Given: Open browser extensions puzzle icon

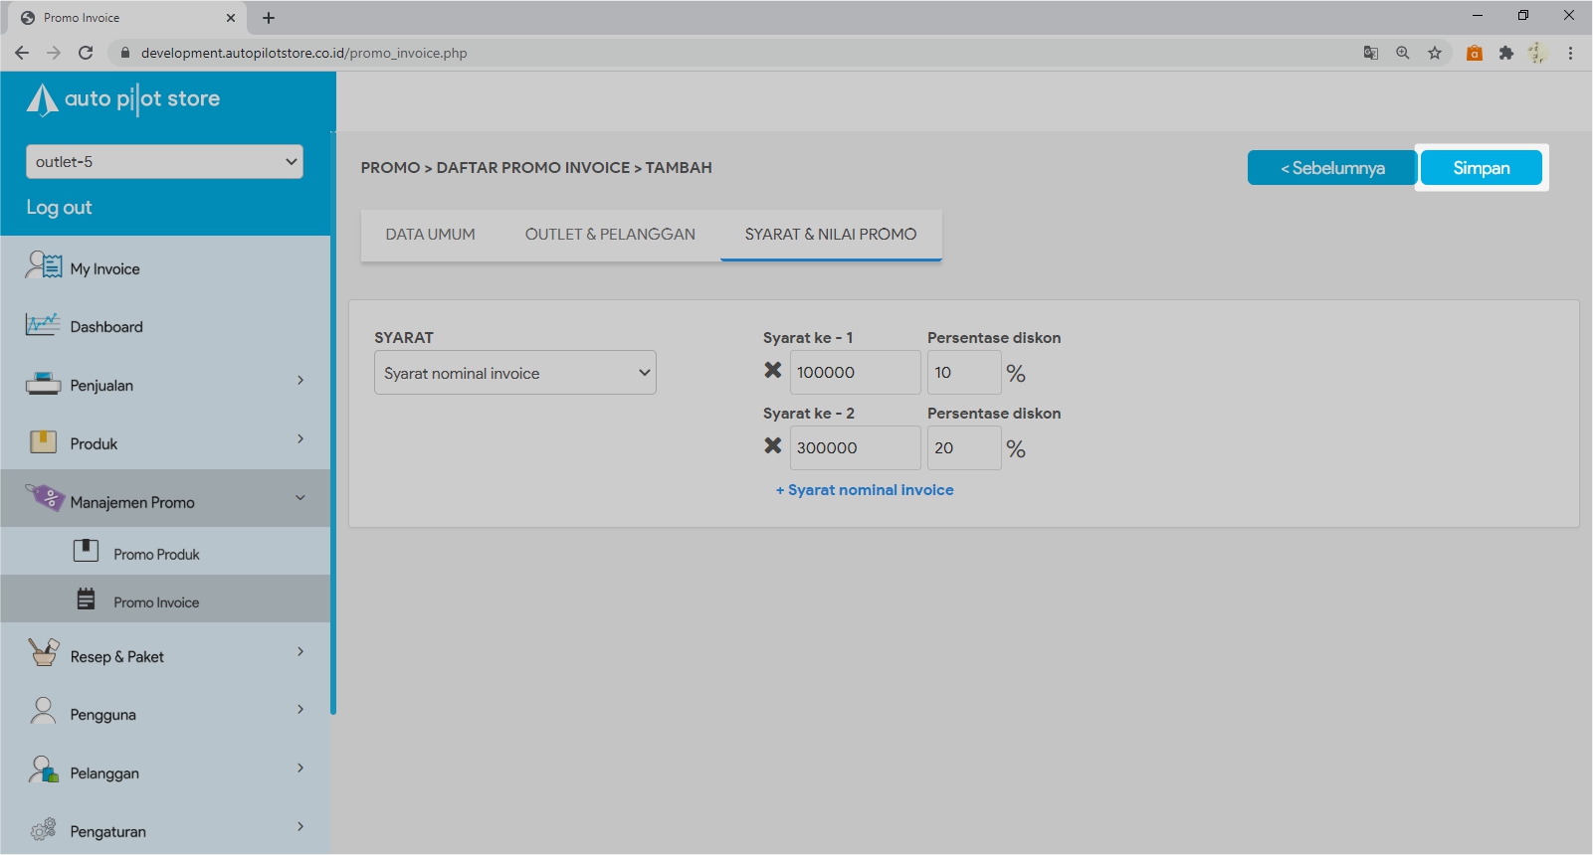Looking at the screenshot, I should tap(1505, 53).
